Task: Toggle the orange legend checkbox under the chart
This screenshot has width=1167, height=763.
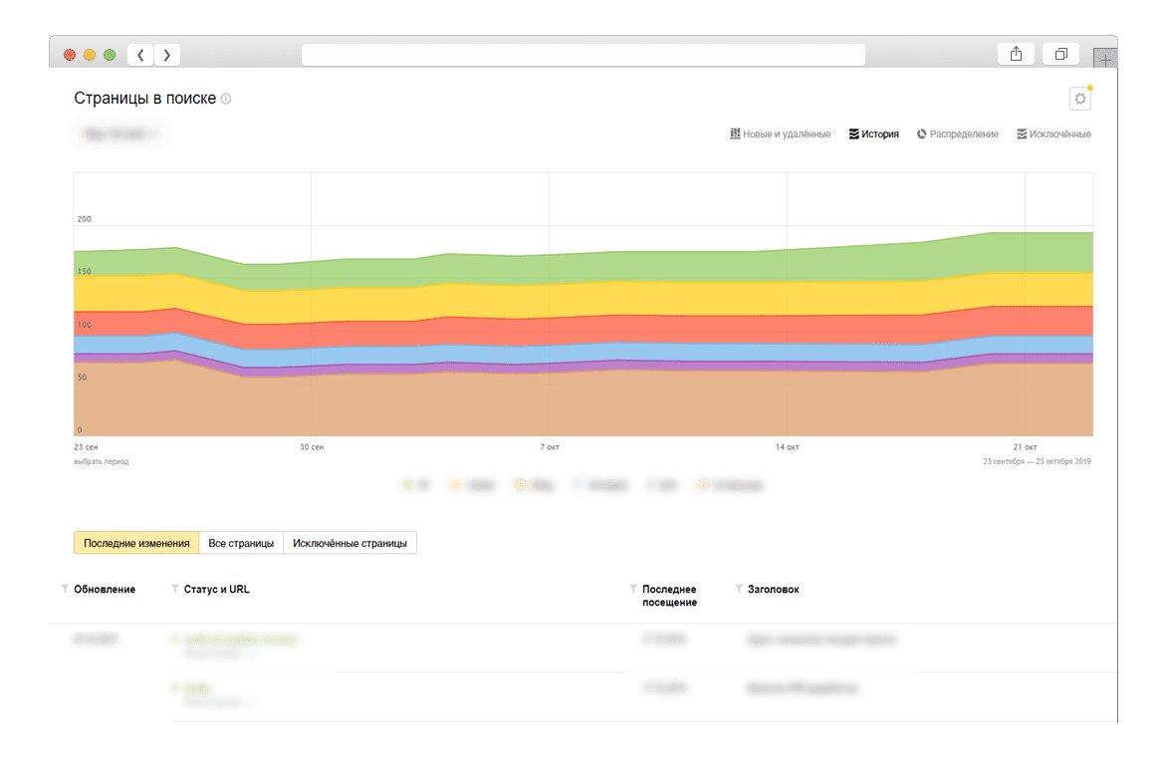Action: [x=519, y=486]
